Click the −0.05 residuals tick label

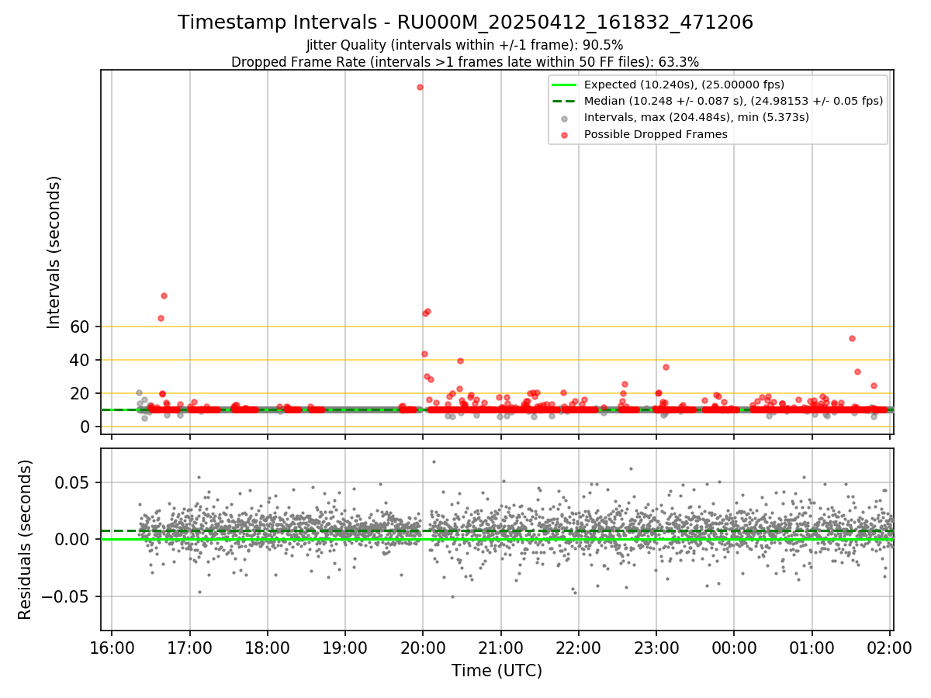pyautogui.click(x=67, y=596)
